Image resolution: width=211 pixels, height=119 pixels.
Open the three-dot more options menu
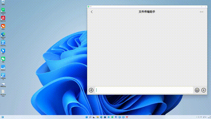tap(201, 12)
